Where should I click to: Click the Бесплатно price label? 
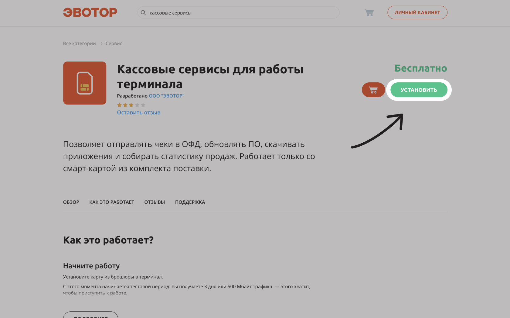[x=421, y=68]
